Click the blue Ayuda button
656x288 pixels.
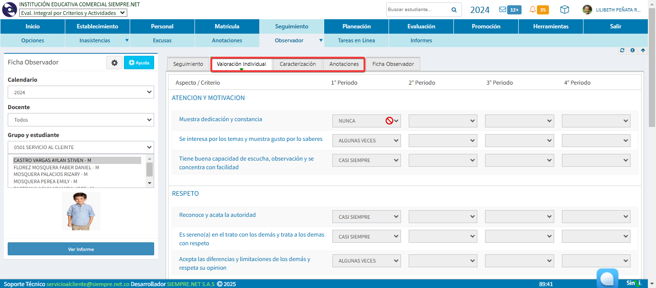(139, 63)
